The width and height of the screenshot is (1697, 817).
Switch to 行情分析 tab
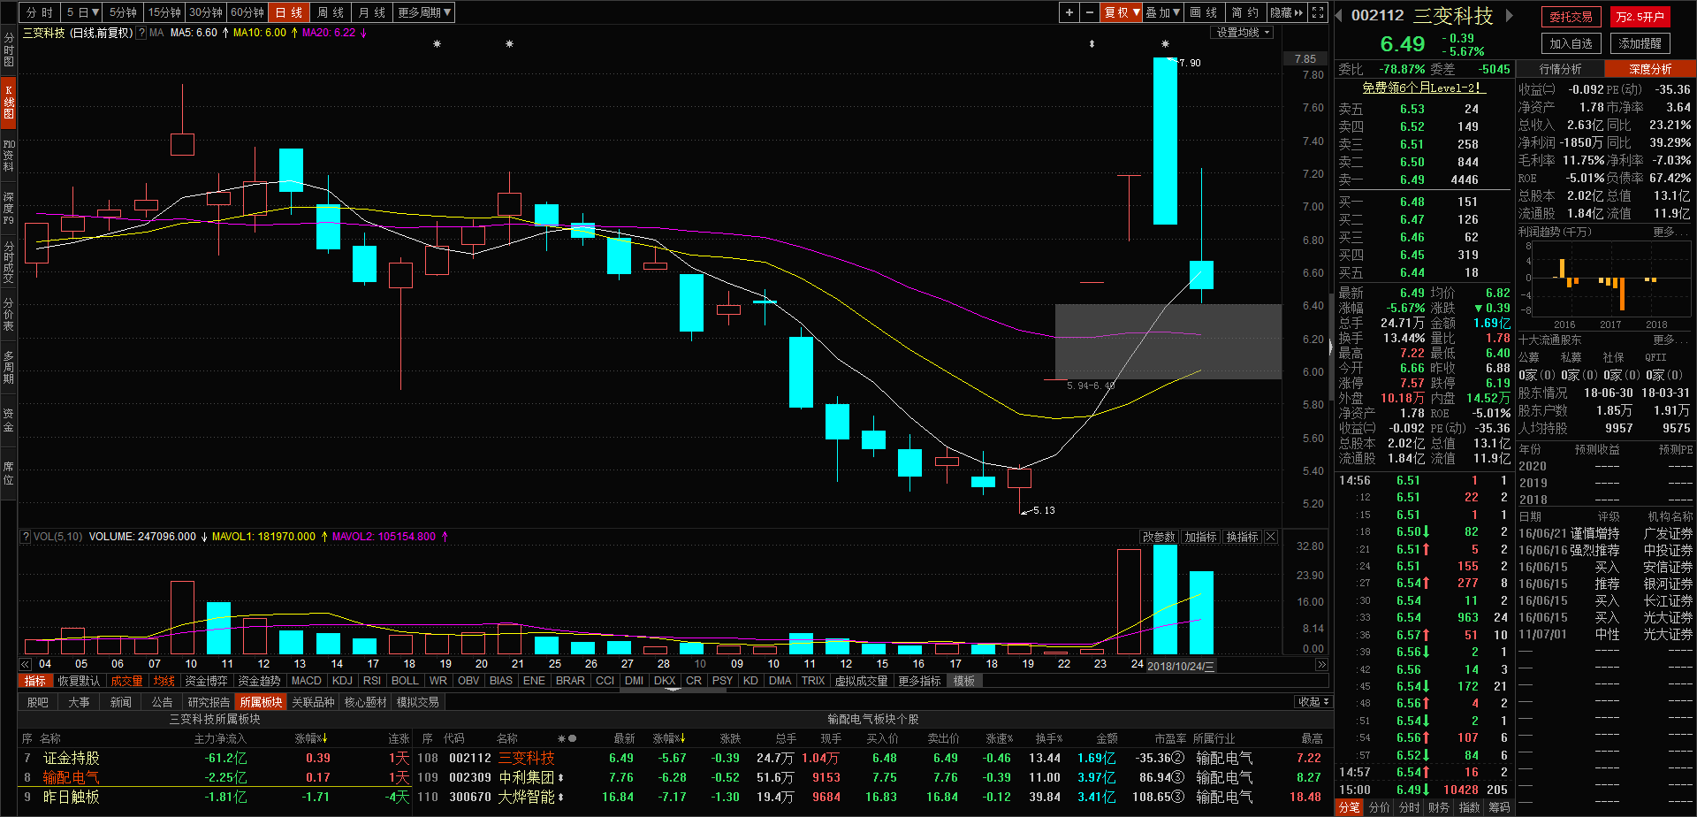[1561, 69]
